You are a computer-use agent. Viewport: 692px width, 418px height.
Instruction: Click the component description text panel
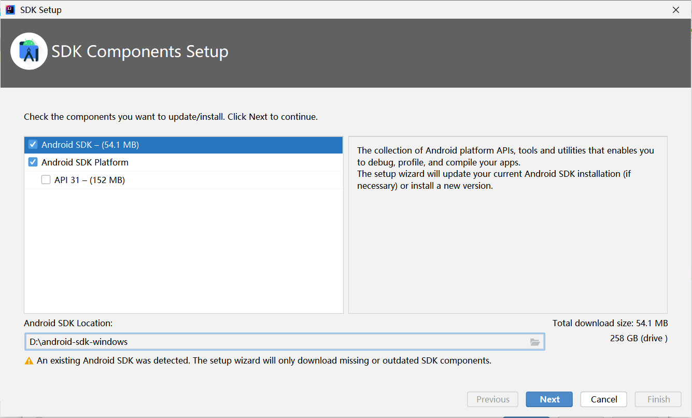pyautogui.click(x=507, y=225)
